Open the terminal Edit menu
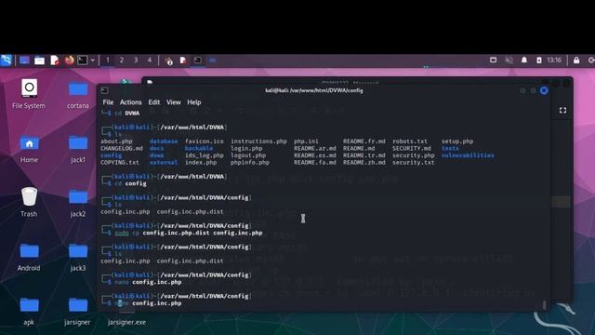595x335 pixels. tap(154, 102)
